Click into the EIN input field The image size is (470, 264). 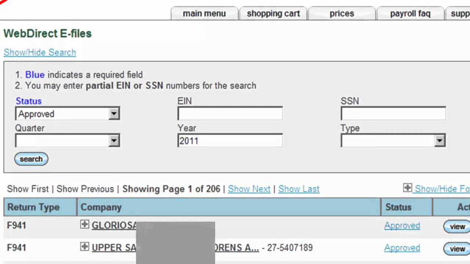230,114
